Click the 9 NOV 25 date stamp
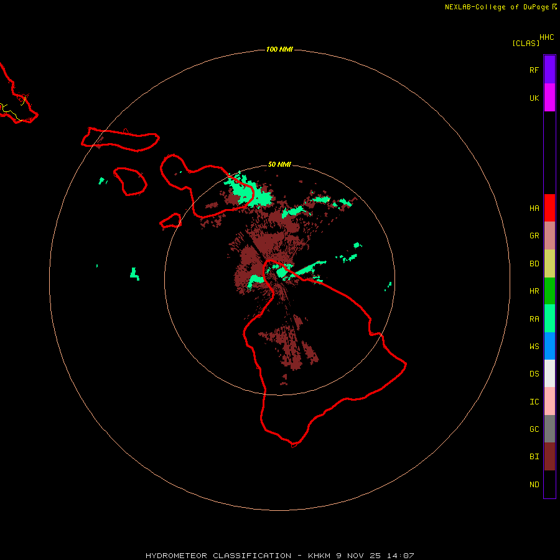Viewport: 560px width, 560px height. tap(358, 556)
